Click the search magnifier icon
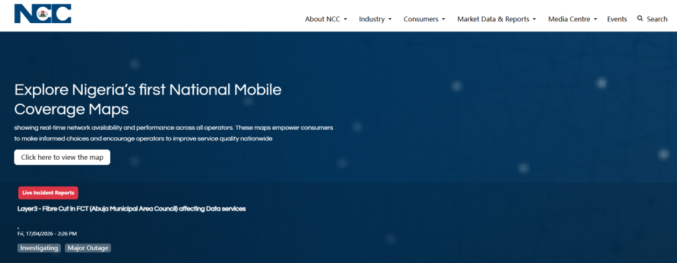Image resolution: width=677 pixels, height=263 pixels. [x=640, y=19]
